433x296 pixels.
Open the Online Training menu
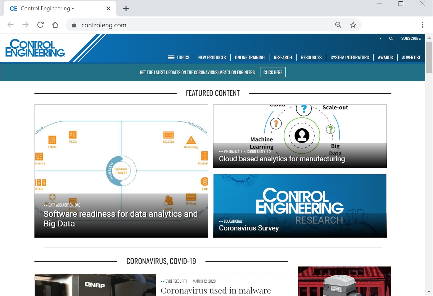(250, 57)
